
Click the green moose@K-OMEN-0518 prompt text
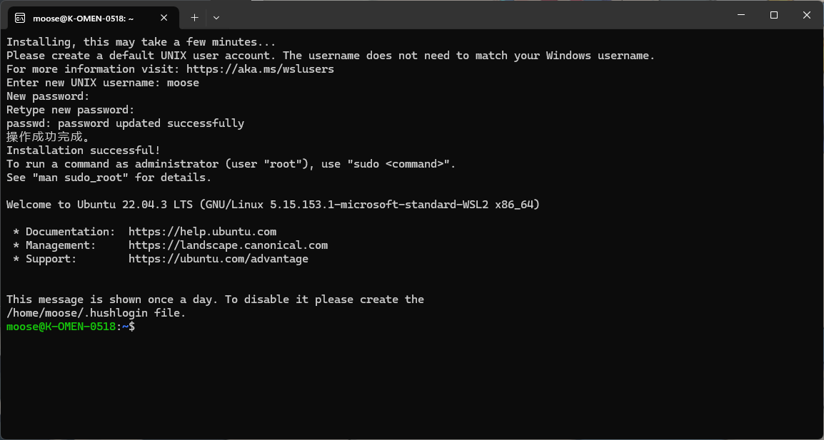tap(61, 327)
